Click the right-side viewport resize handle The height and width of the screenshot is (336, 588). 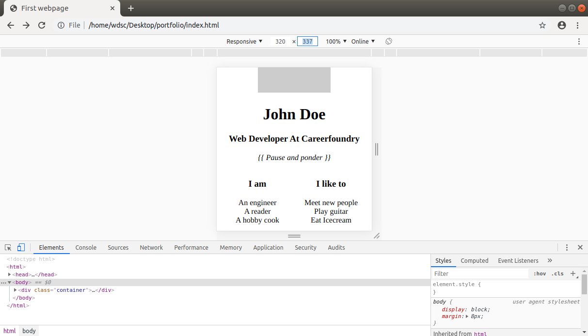coord(377,149)
